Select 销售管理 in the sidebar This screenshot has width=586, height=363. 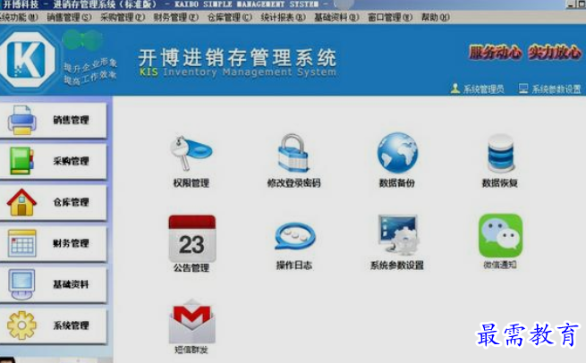tap(53, 120)
